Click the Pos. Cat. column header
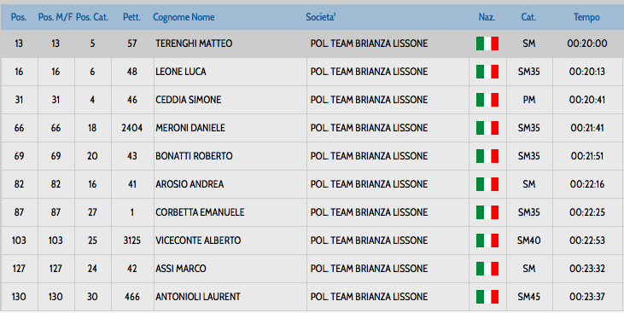The height and width of the screenshot is (313, 624). pyautogui.click(x=92, y=17)
